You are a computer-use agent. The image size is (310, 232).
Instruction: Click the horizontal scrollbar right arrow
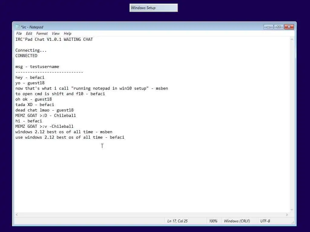click(287, 215)
